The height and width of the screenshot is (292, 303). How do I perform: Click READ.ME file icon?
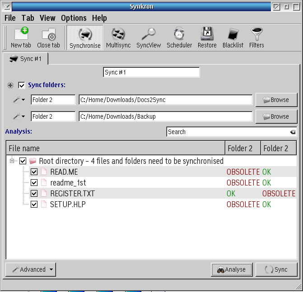click(x=44, y=171)
